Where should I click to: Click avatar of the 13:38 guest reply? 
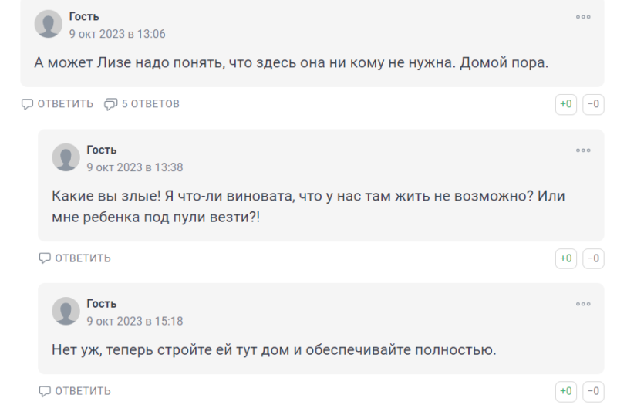click(66, 157)
